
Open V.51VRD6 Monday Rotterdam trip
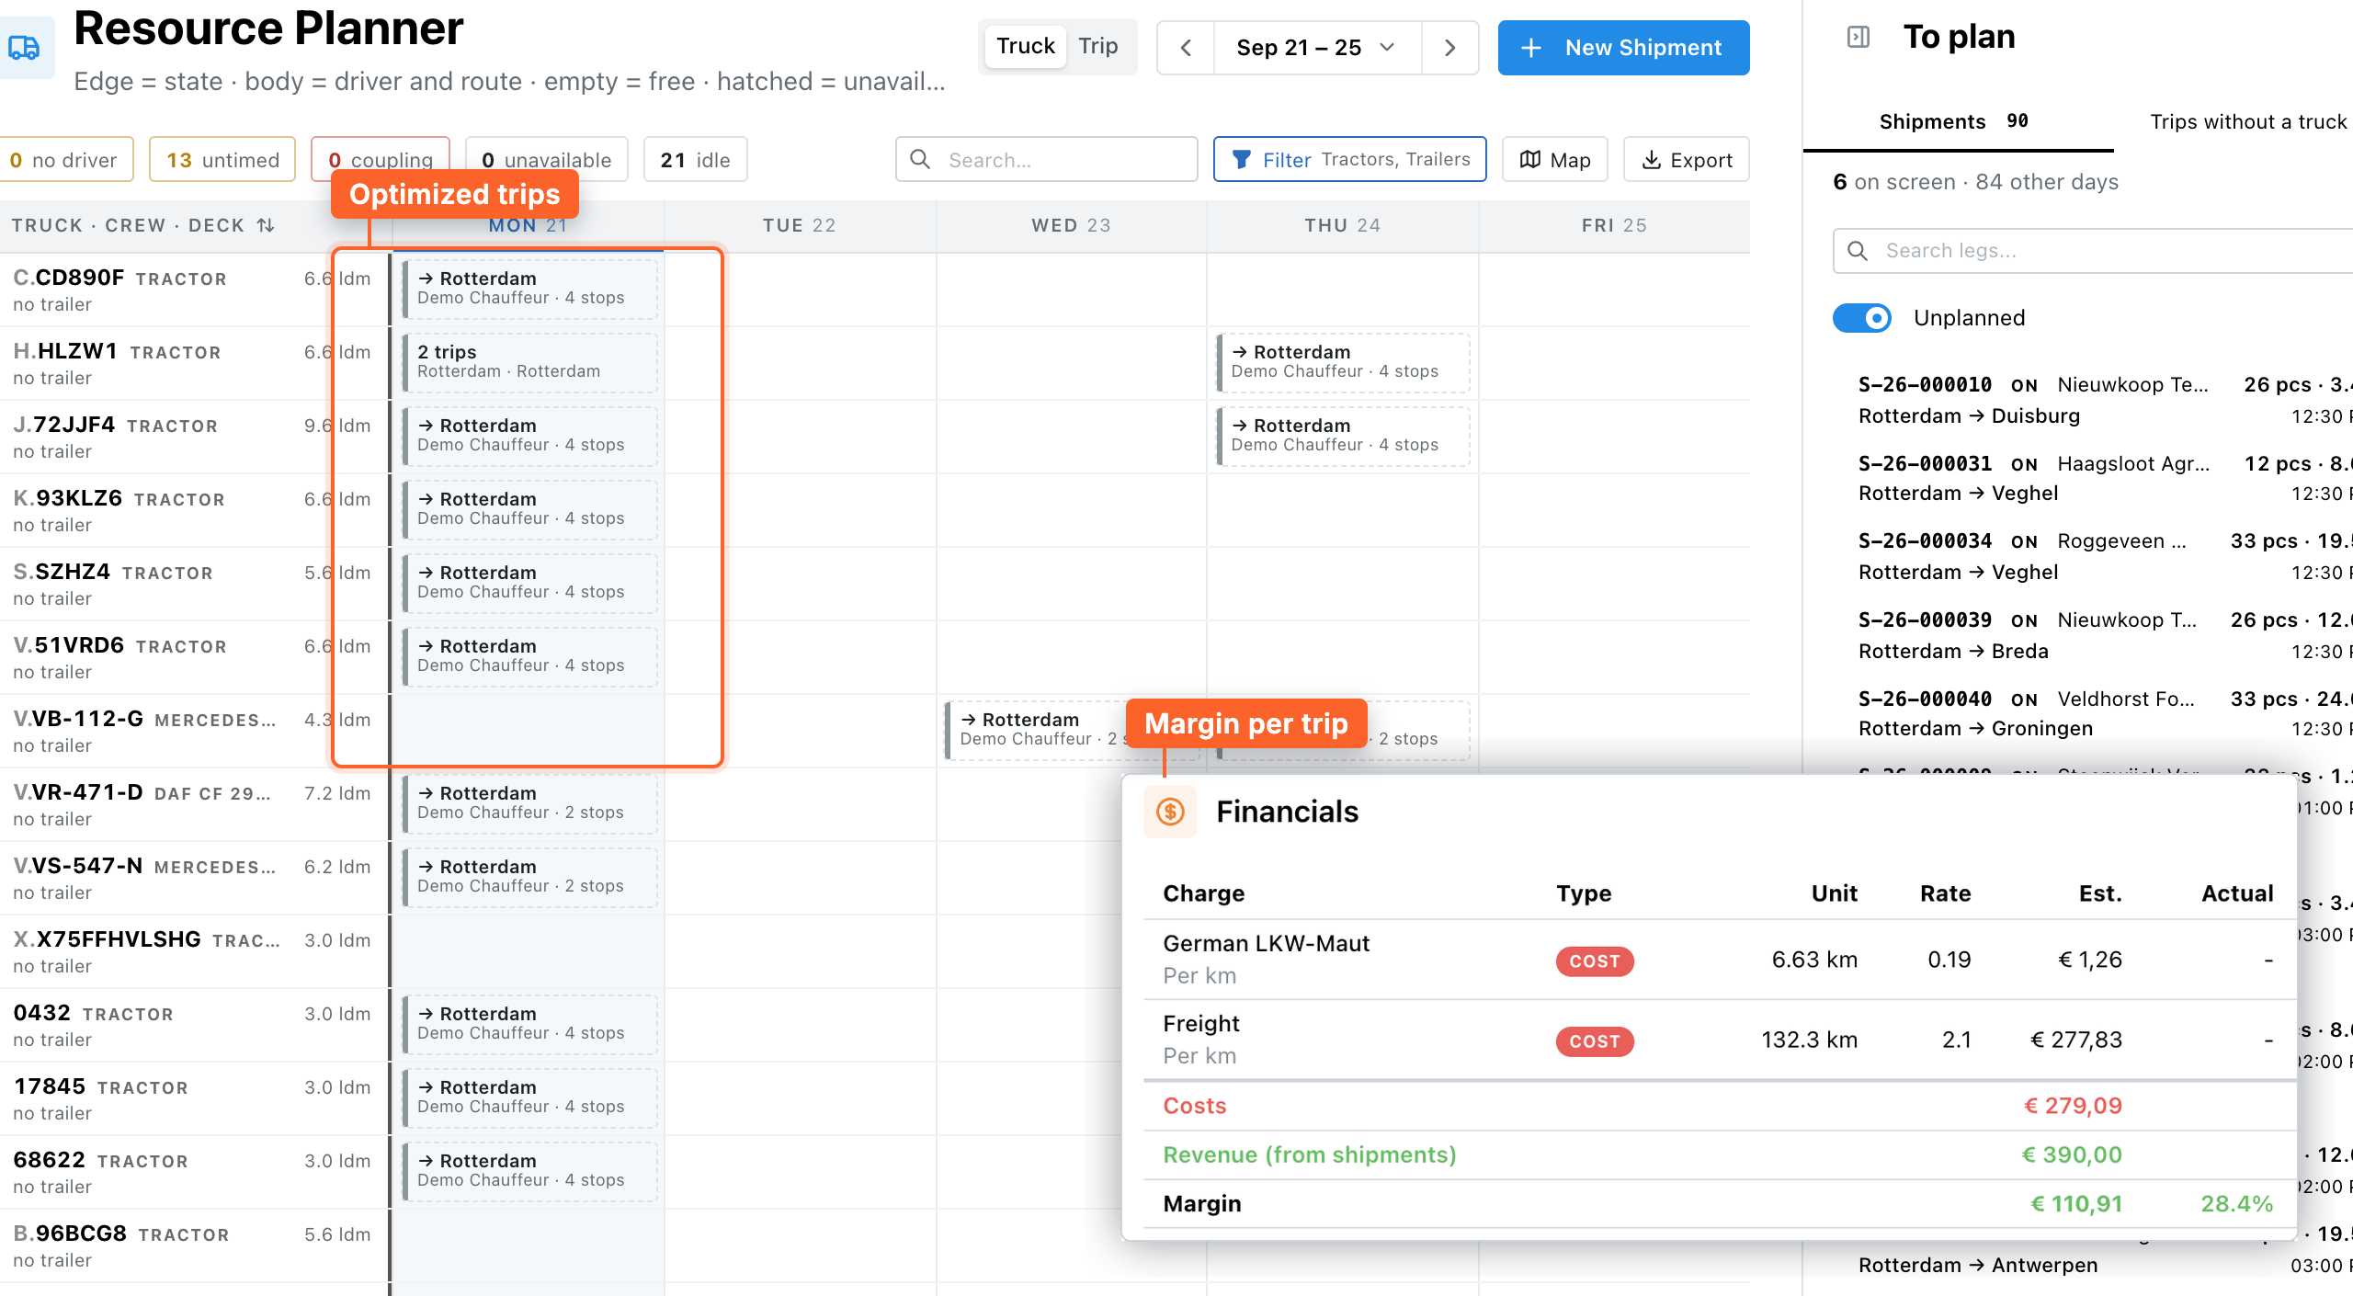click(x=530, y=656)
